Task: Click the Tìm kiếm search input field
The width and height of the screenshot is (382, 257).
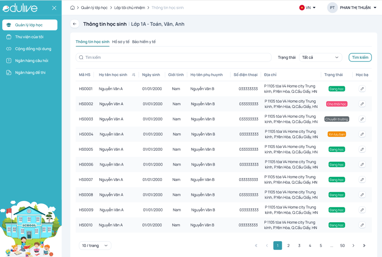Action: click(174, 57)
